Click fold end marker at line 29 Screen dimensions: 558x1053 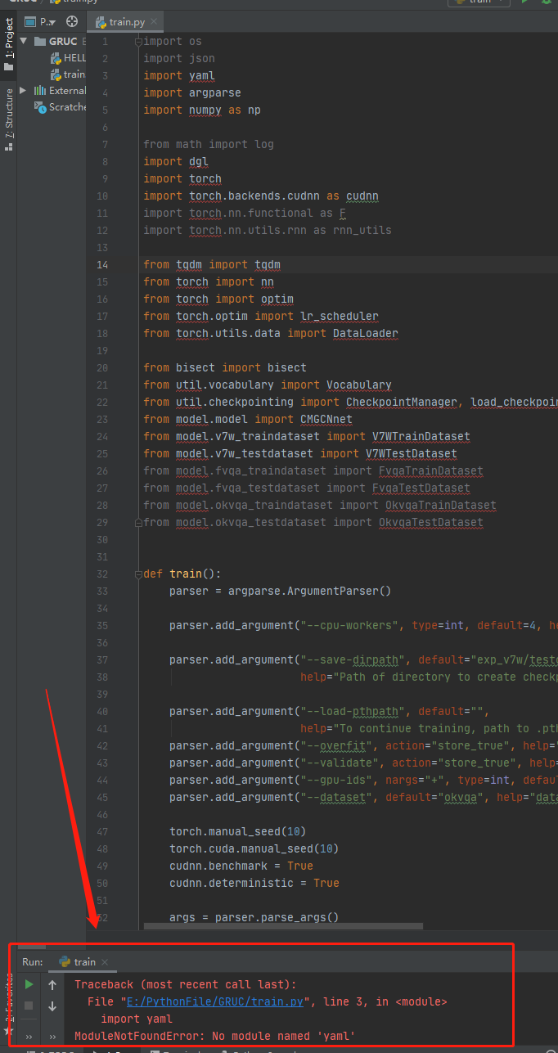point(138,522)
